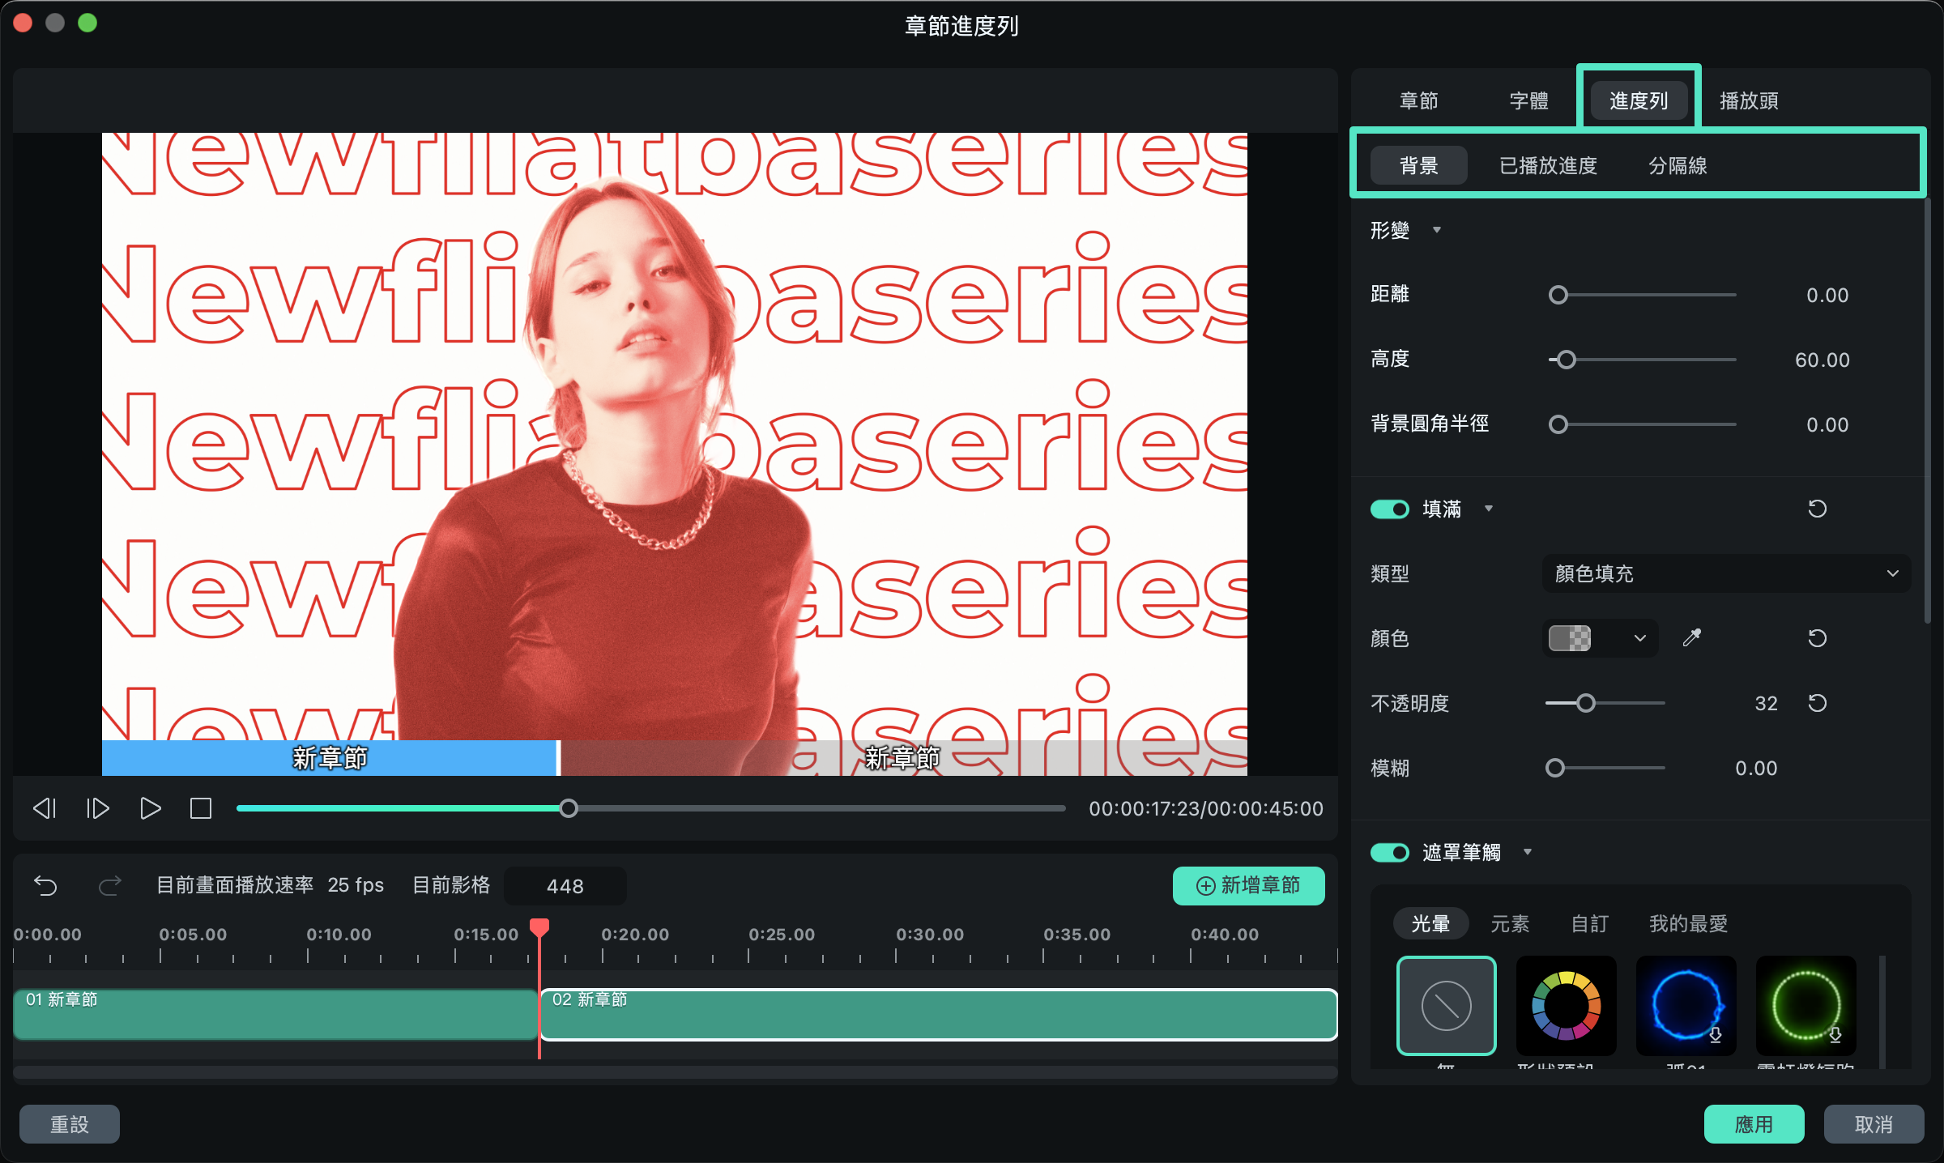Click the timecode 00:00:17:23/00:00:45:00
Screen dimensions: 1944x1163
coord(1206,808)
